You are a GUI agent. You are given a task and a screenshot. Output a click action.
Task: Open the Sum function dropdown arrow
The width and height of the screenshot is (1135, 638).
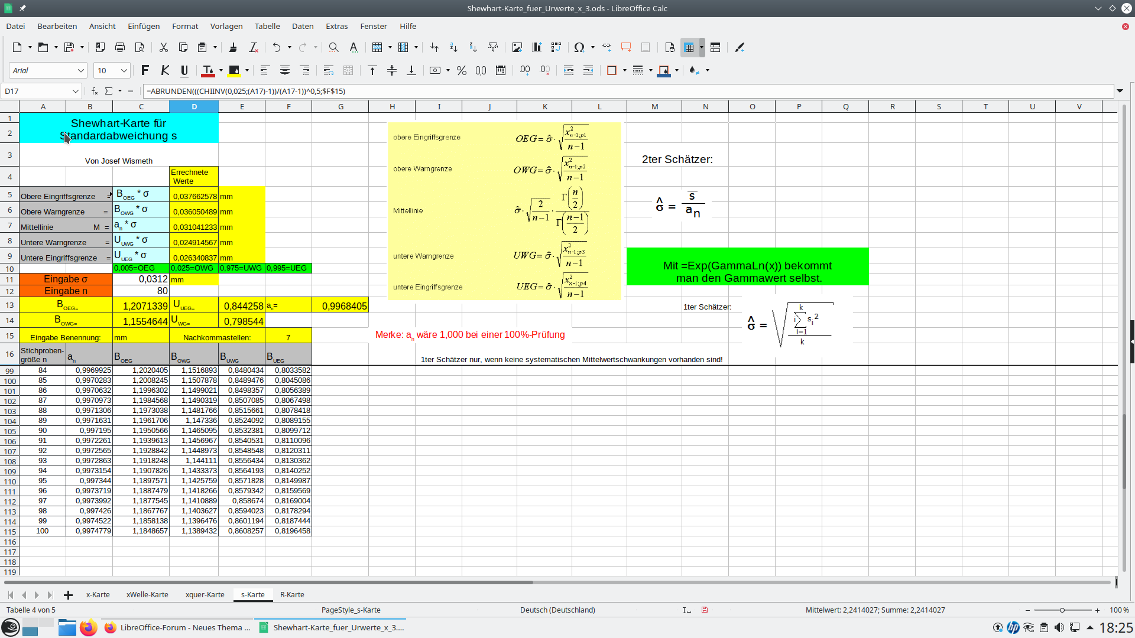pos(120,91)
